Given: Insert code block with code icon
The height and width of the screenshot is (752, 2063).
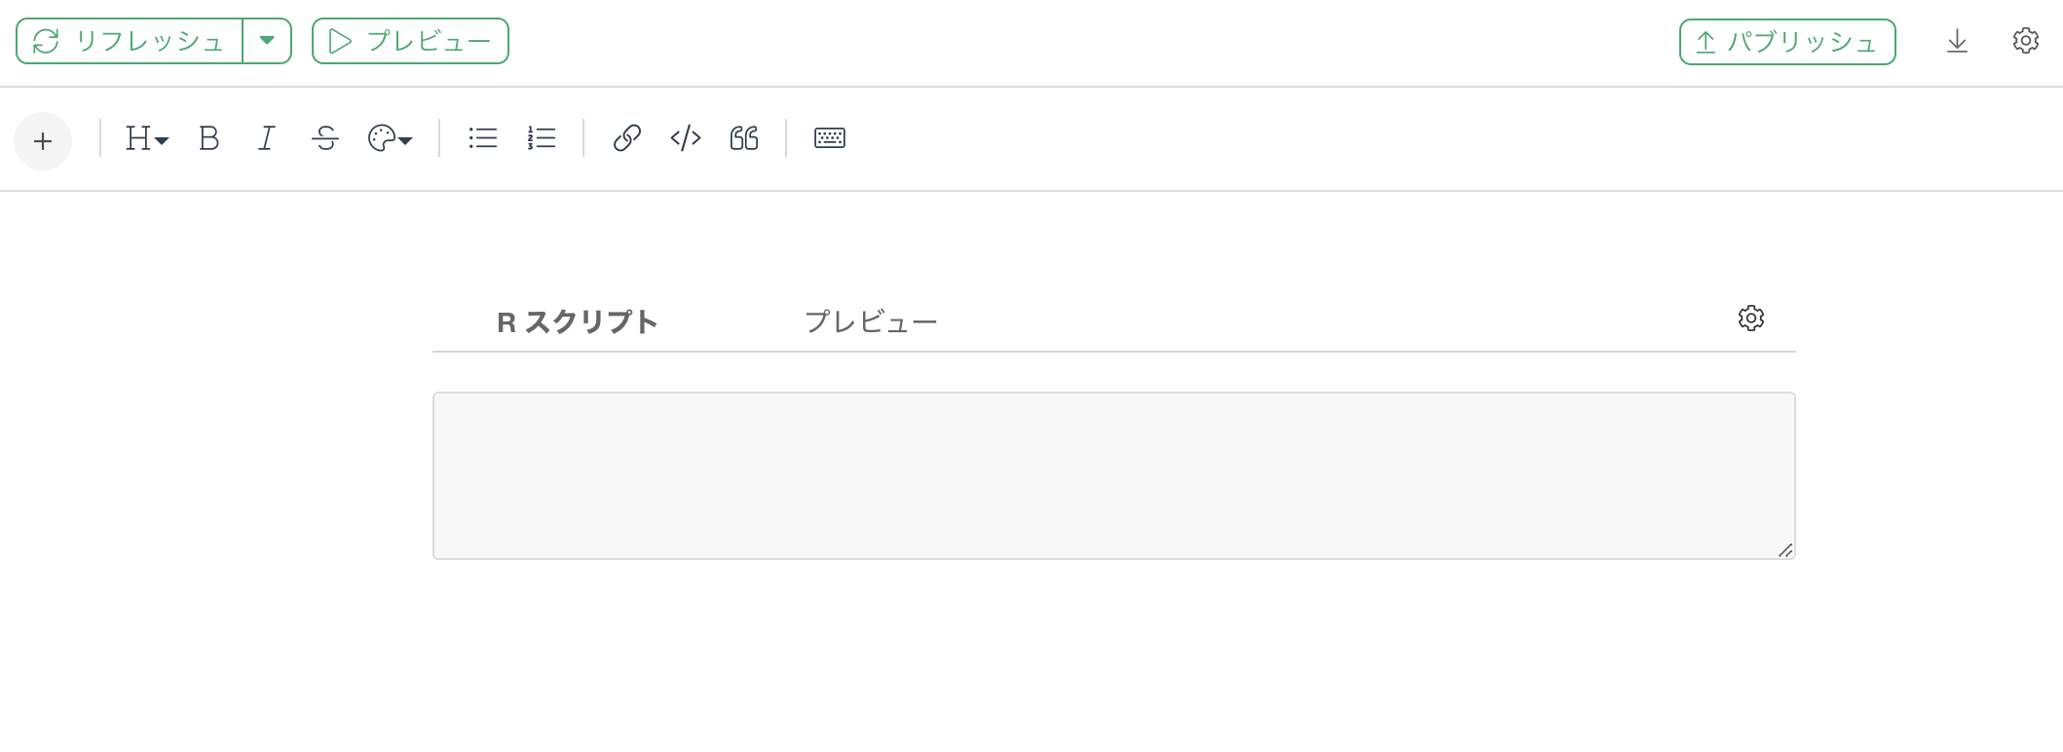Looking at the screenshot, I should 686,138.
